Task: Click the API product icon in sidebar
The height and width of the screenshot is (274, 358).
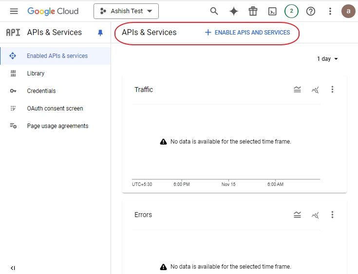Action: click(x=13, y=33)
